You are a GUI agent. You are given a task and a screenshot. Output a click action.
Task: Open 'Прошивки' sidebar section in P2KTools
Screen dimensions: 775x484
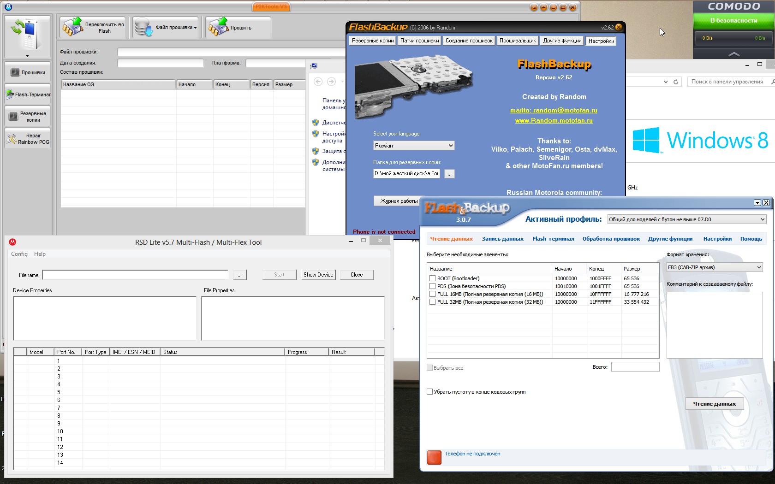(x=28, y=72)
